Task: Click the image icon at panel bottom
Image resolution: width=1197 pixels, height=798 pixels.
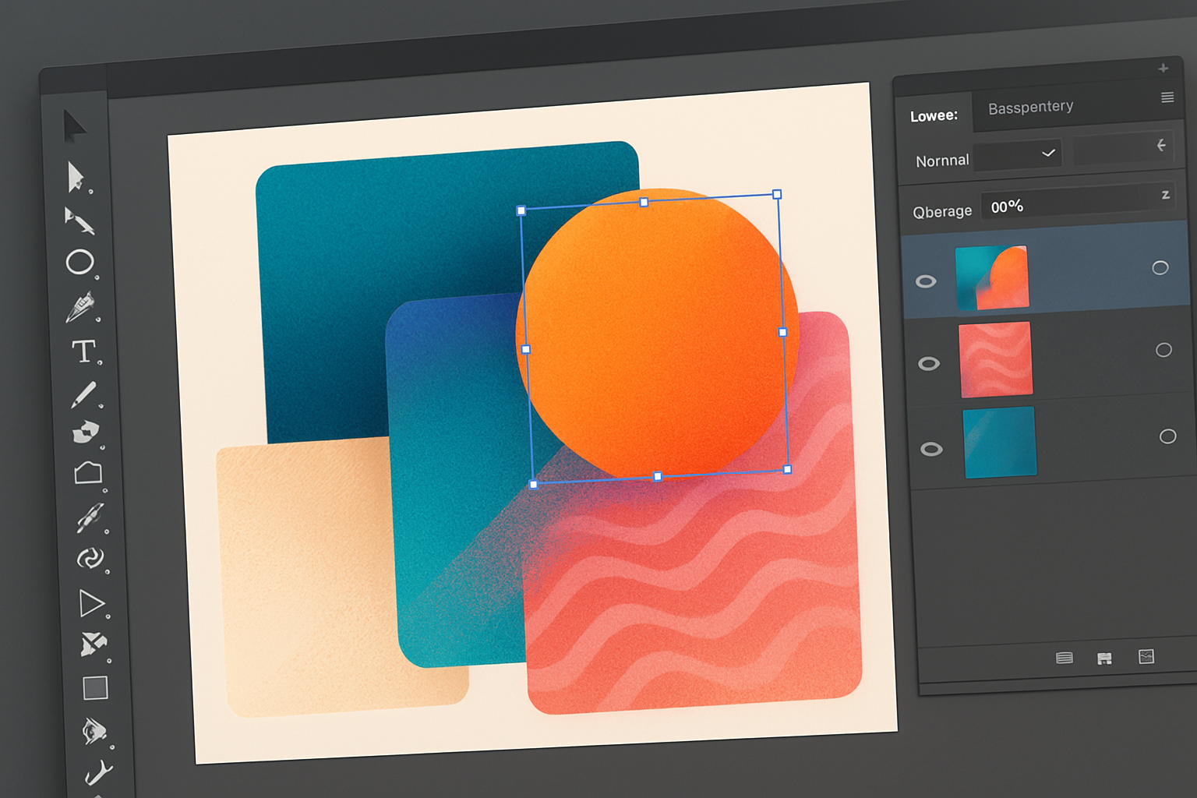Action: (1146, 657)
